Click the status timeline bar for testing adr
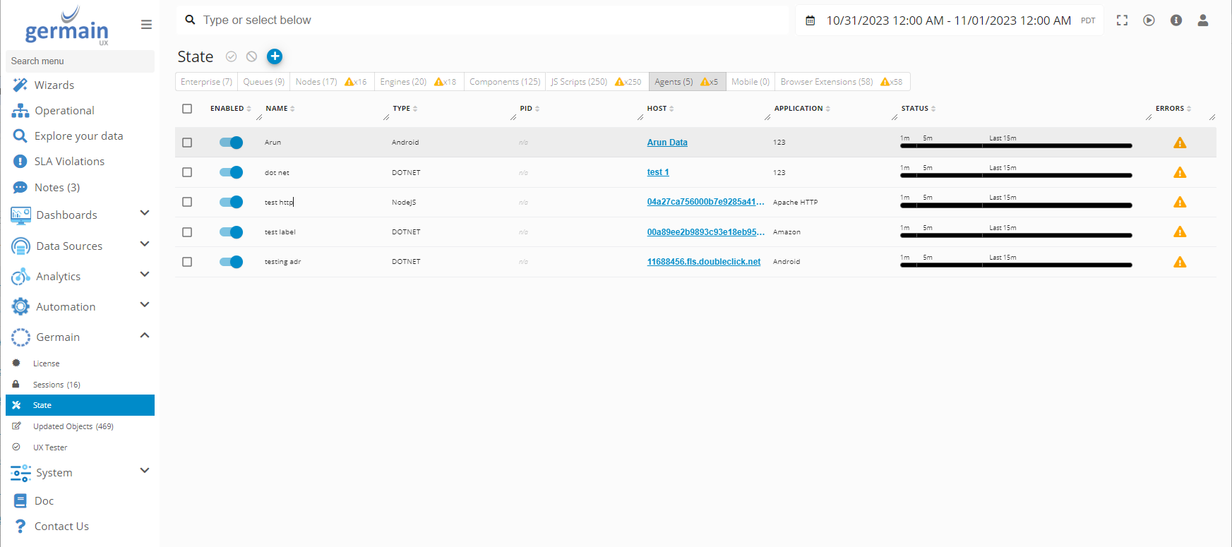Image resolution: width=1232 pixels, height=547 pixels. 1015,265
